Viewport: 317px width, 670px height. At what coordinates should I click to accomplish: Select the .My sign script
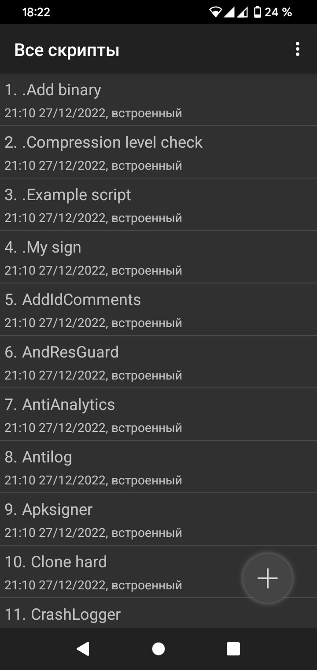(158, 257)
